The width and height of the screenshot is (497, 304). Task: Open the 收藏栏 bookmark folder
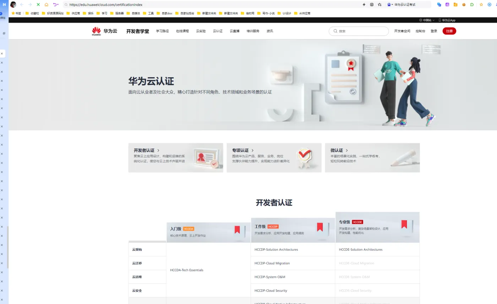click(32, 13)
